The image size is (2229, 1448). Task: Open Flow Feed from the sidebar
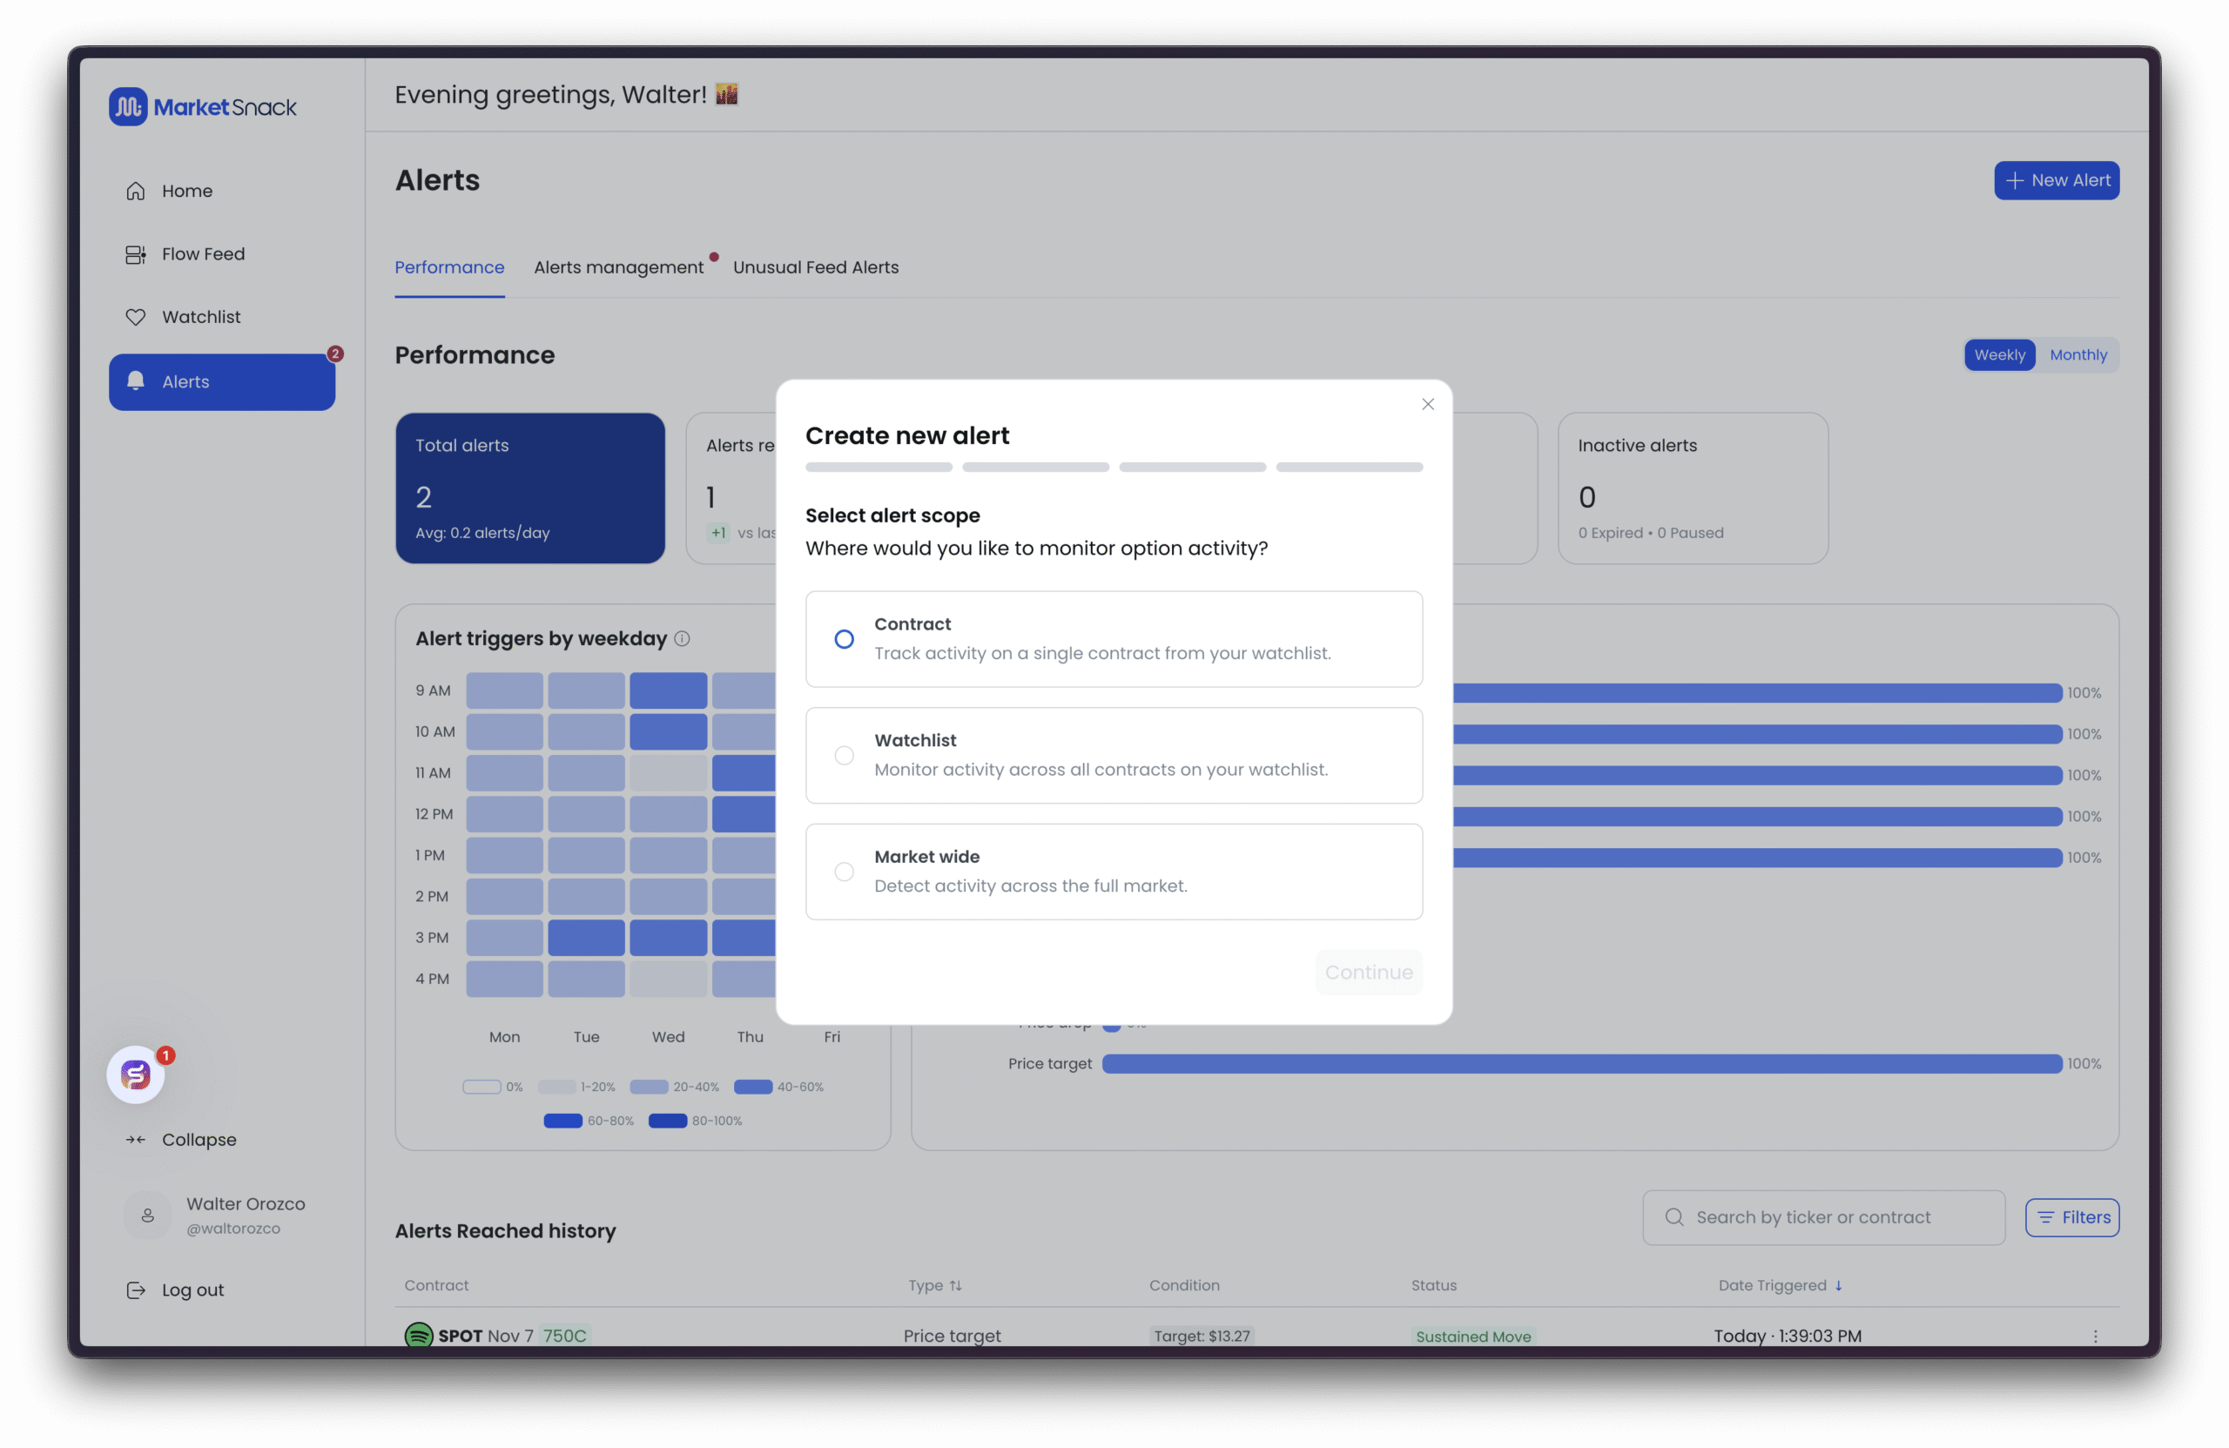(202, 254)
